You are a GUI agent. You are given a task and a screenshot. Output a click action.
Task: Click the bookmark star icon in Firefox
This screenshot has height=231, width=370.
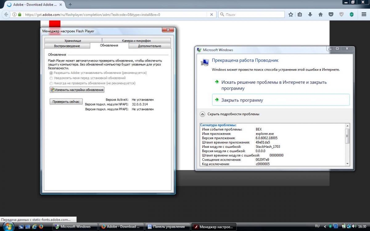(290, 14)
